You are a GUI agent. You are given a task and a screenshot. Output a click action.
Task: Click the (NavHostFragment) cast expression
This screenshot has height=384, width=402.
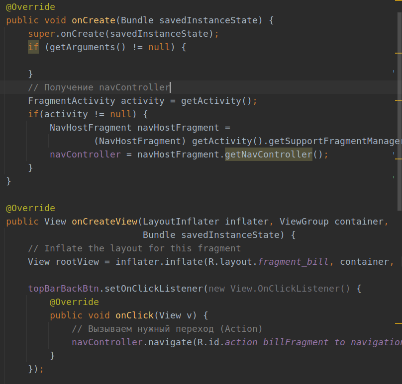point(140,141)
